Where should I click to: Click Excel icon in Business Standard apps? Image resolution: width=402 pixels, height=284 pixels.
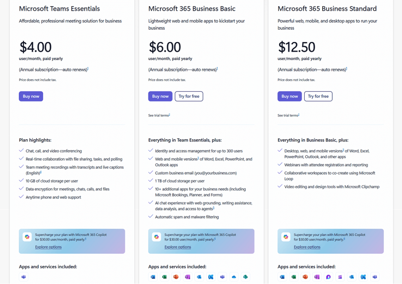point(294,277)
